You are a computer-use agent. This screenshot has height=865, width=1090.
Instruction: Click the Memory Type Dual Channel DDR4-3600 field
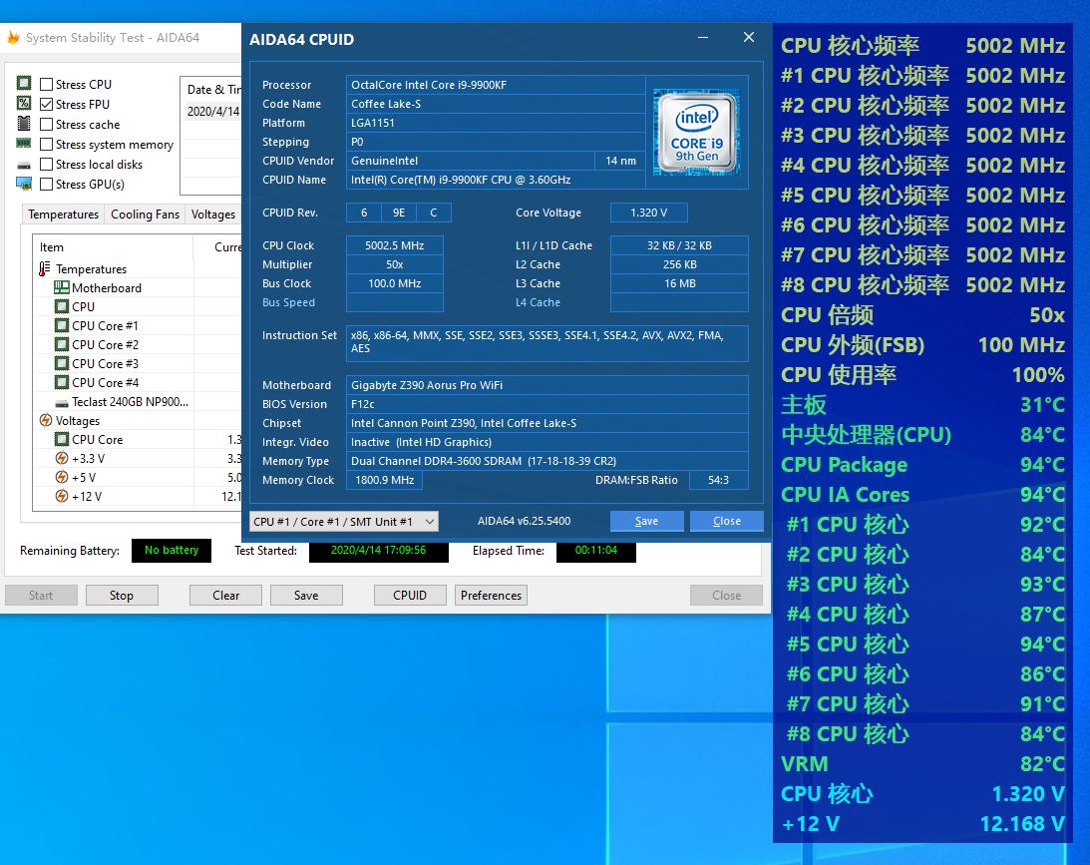547,461
